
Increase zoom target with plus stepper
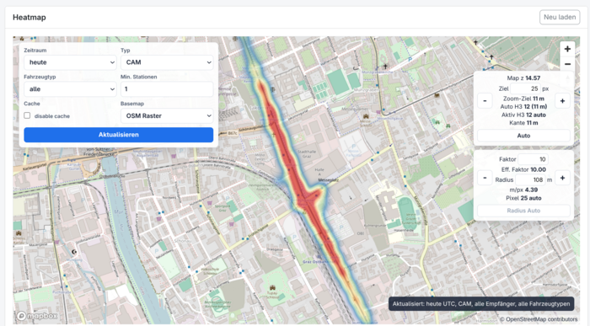(x=562, y=101)
